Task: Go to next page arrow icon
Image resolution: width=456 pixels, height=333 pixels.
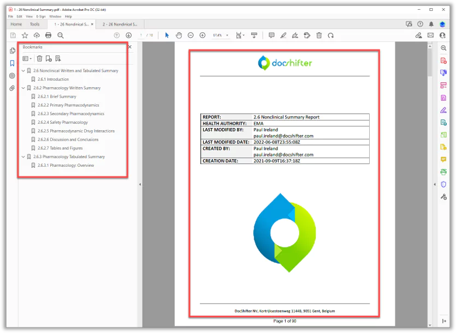Action: [x=128, y=35]
